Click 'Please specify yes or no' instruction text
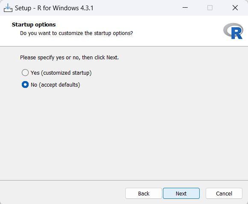Screen dimensions: 248x204 pos(69,58)
